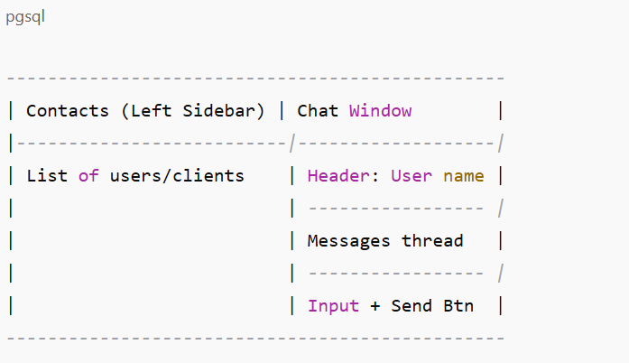Click the word Send in the diagram

pos(412,305)
